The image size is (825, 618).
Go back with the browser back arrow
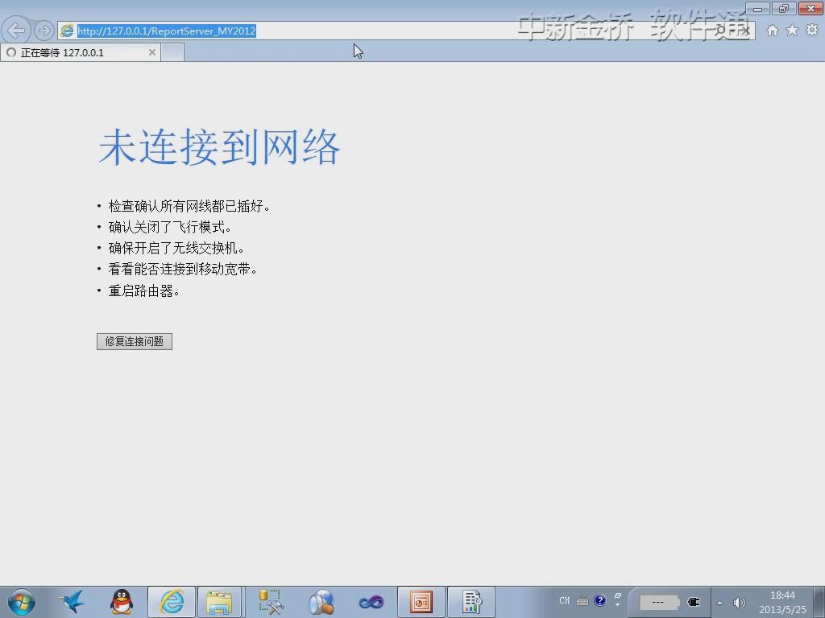pyautogui.click(x=16, y=31)
